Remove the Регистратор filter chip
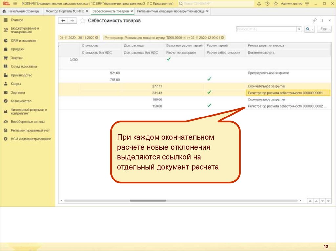The width and height of the screenshot is (336, 251). (x=223, y=38)
